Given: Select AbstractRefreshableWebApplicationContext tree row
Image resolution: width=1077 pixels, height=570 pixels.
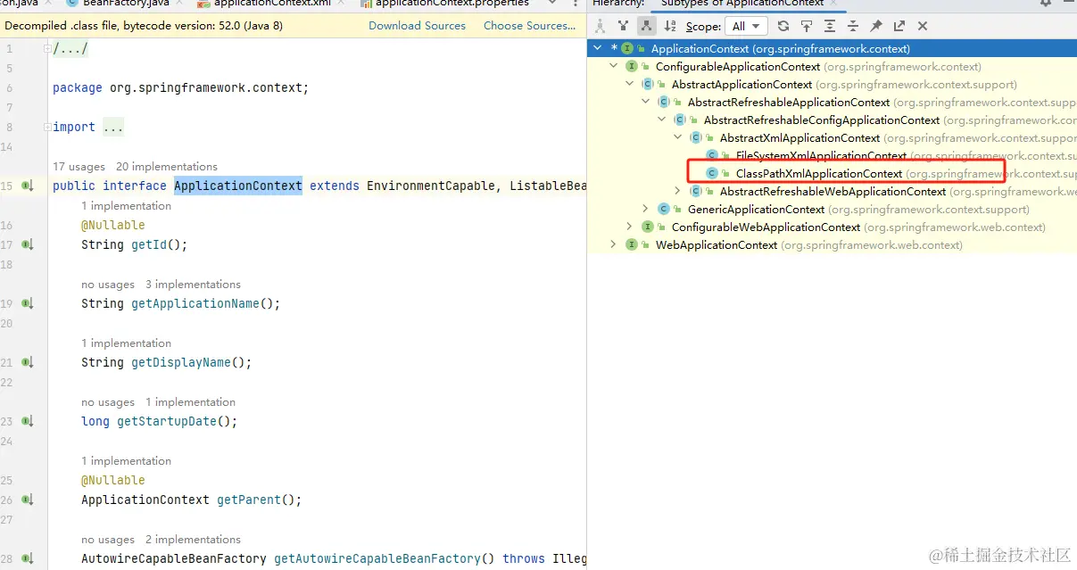Looking at the screenshot, I should [832, 191].
